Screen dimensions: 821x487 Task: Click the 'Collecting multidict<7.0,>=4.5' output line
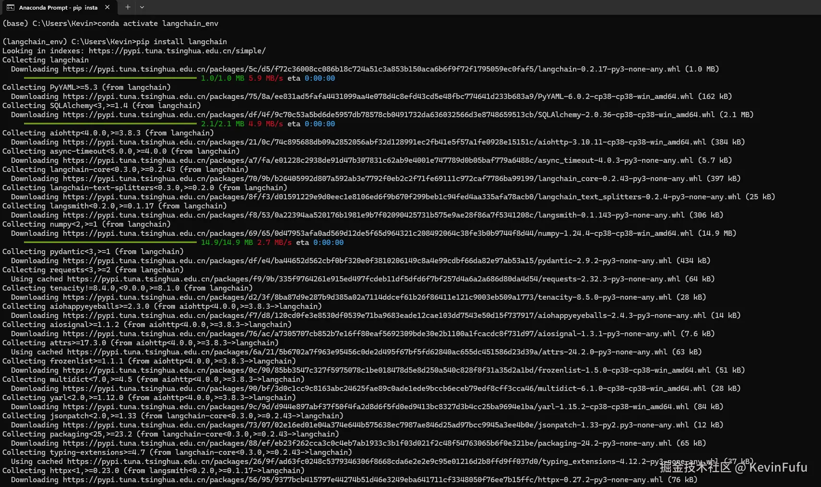tap(154, 379)
